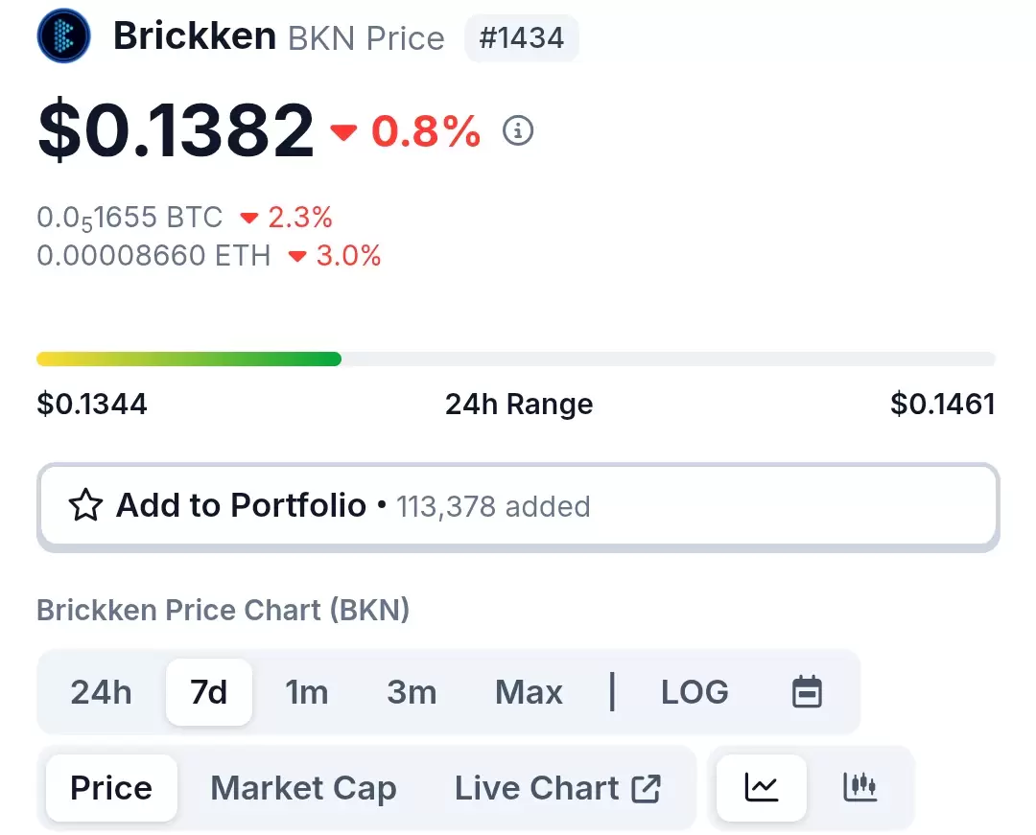Click the star icon in Add to Portfolio

click(86, 505)
